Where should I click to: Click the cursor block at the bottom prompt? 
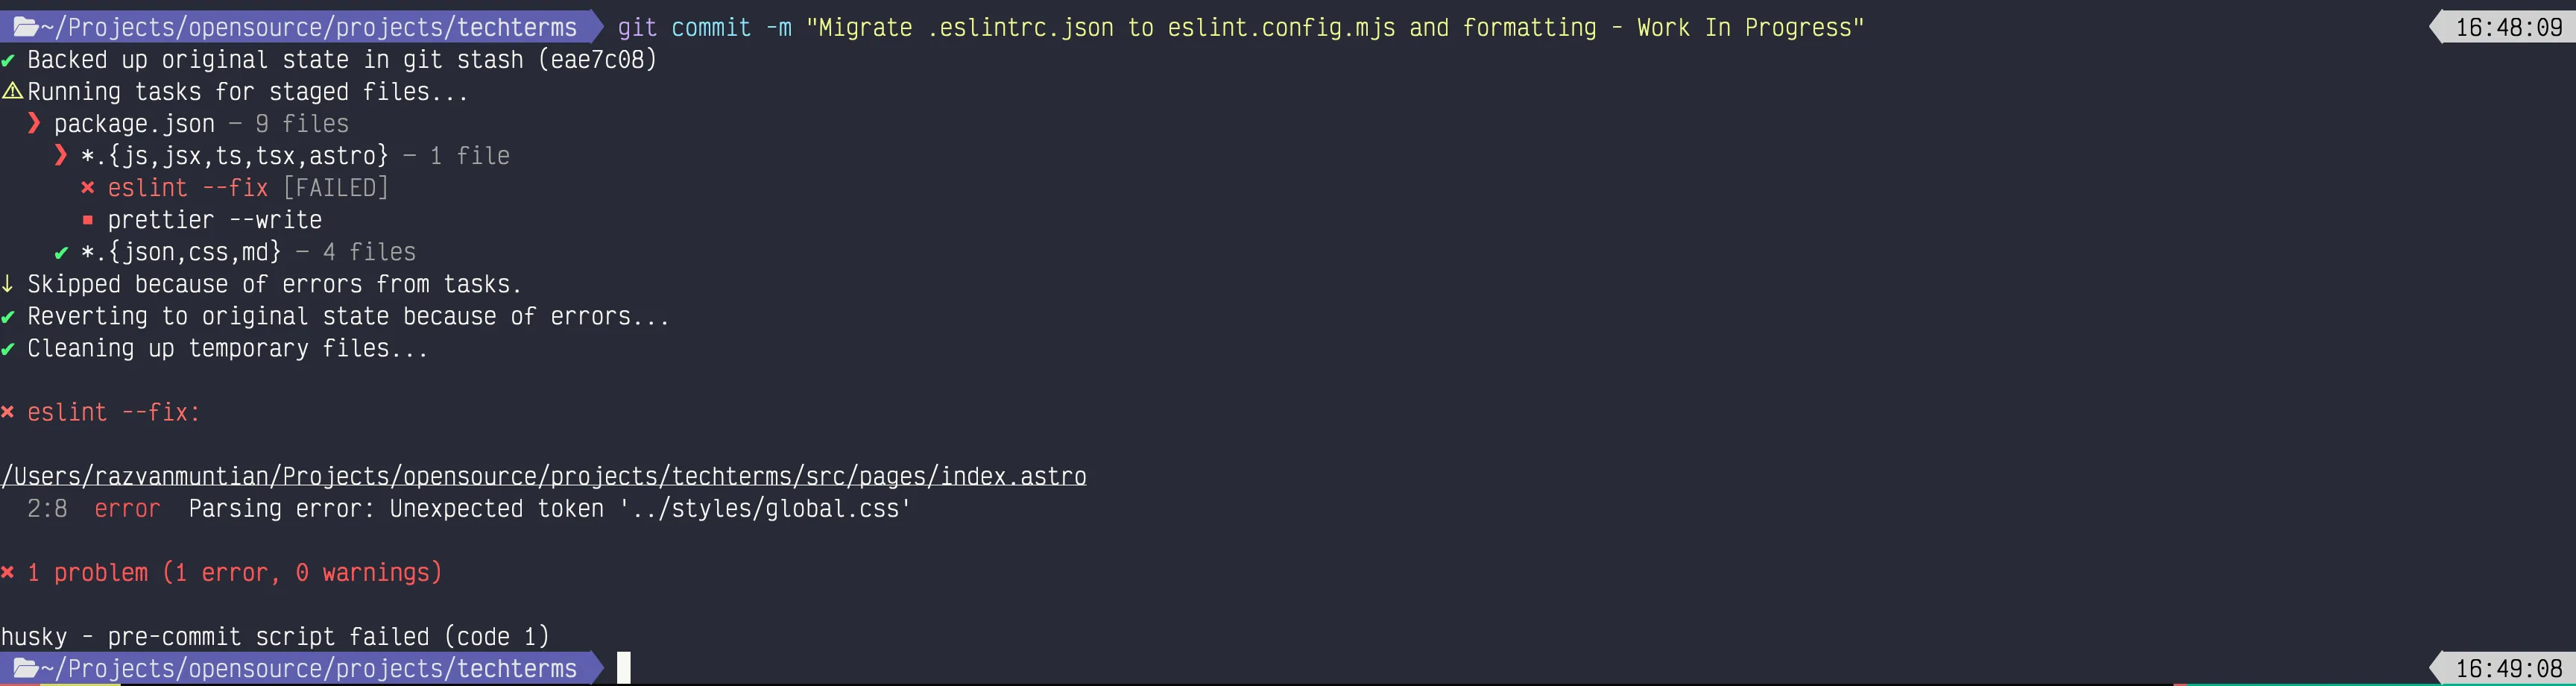[624, 668]
